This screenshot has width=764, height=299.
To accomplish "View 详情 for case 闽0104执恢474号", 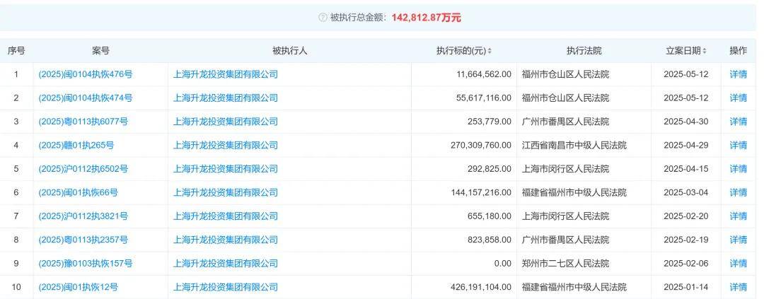I will point(738,98).
